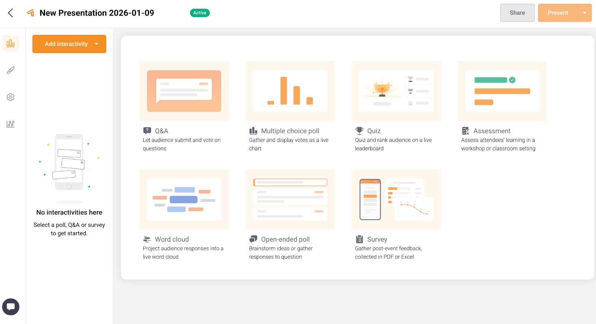596x324 pixels.
Task: Open the Present button dropdown arrow
Action: (x=584, y=13)
